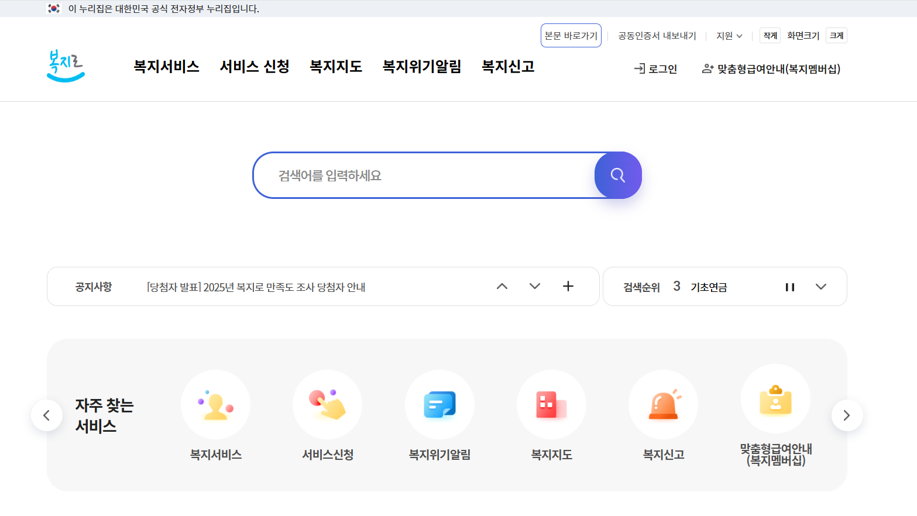Click the purple search magnifier button
The height and width of the screenshot is (516, 917).
(618, 175)
